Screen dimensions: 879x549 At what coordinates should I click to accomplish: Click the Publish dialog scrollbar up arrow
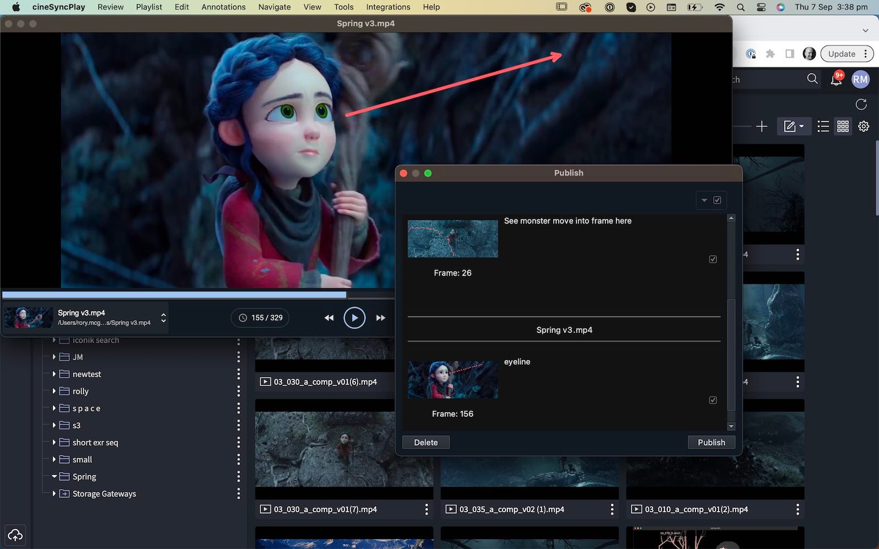tap(731, 218)
